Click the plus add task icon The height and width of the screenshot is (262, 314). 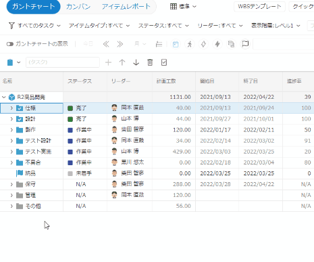pyautogui.click(x=108, y=62)
